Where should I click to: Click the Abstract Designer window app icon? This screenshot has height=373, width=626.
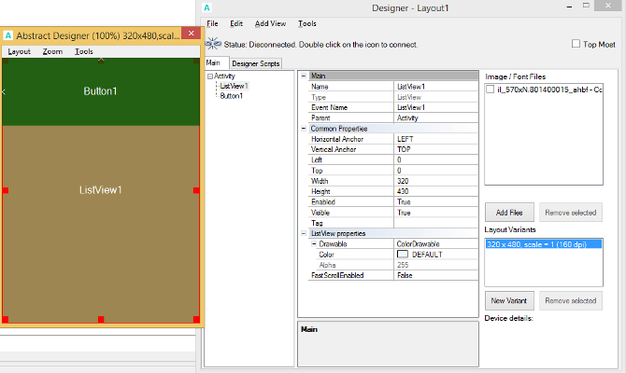pos(8,34)
